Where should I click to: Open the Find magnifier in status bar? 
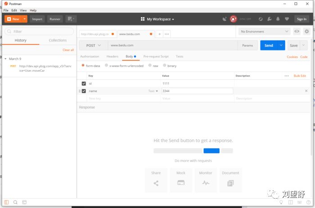15,202
